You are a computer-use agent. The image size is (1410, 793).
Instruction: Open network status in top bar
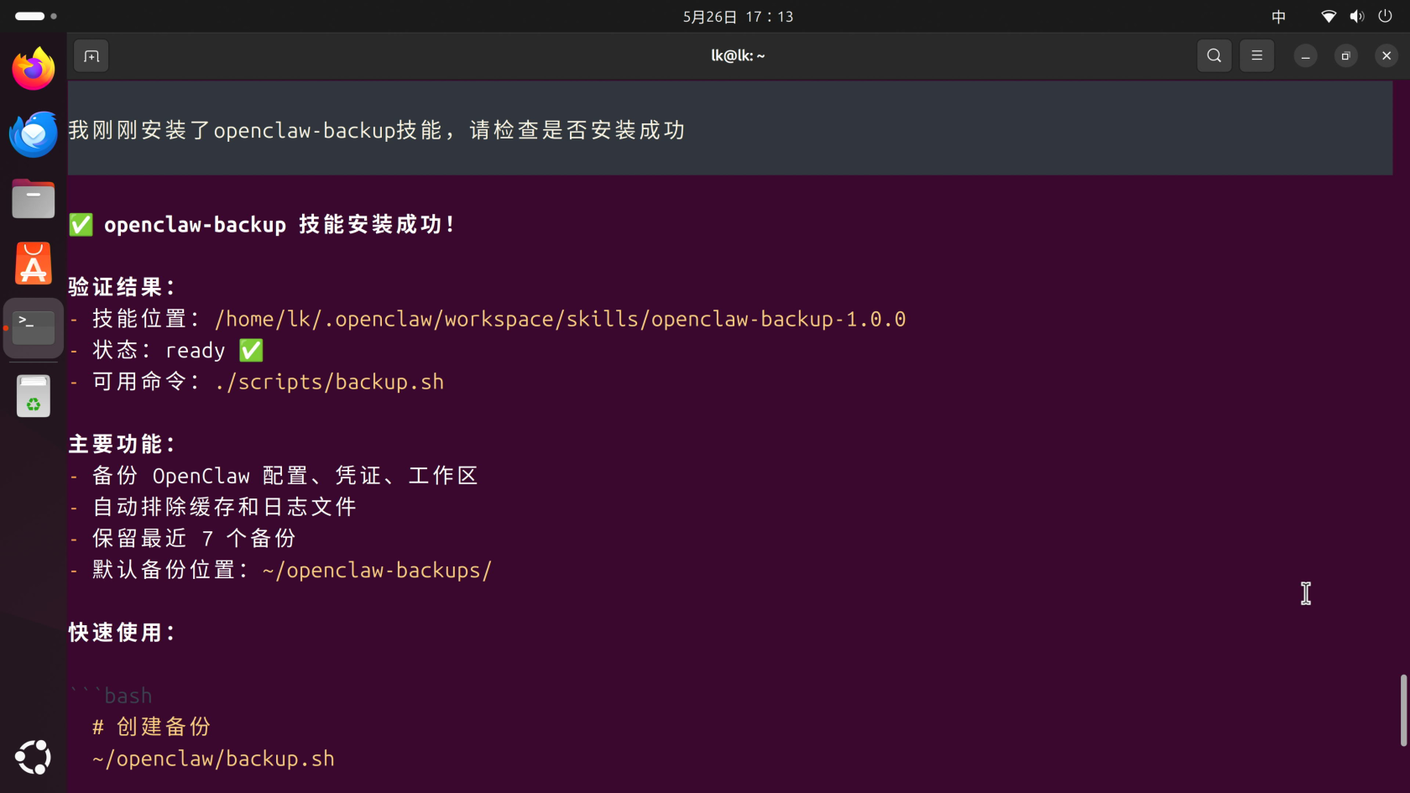(x=1329, y=17)
